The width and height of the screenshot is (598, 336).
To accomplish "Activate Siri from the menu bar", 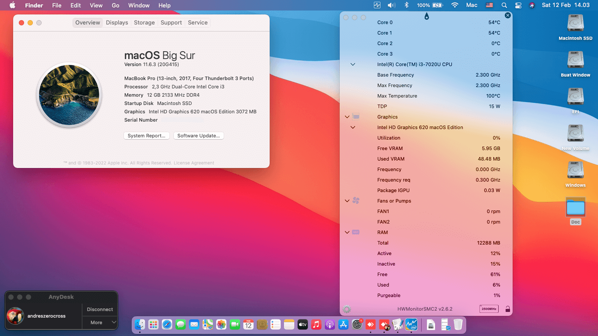I will coord(532,5).
